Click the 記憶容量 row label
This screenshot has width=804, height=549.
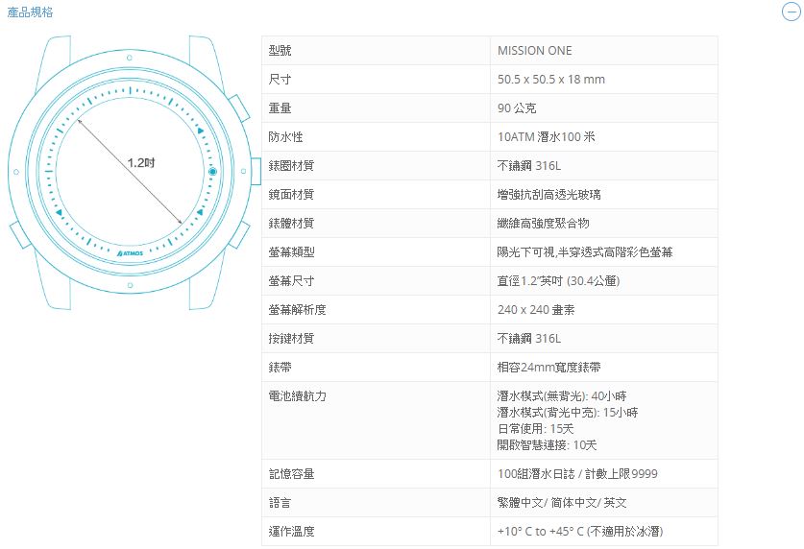click(x=291, y=474)
